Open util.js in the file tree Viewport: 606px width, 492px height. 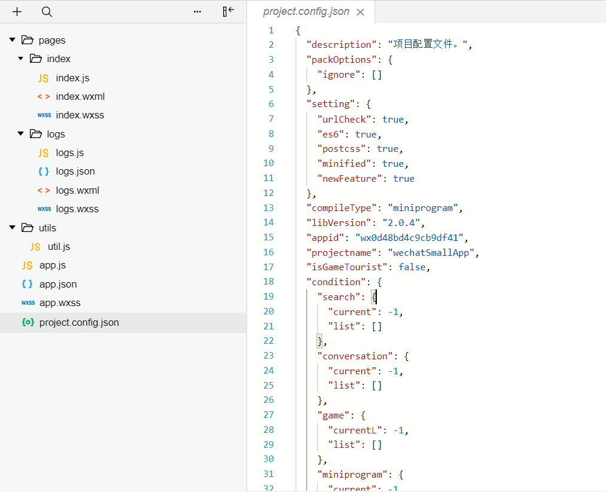pyautogui.click(x=59, y=247)
